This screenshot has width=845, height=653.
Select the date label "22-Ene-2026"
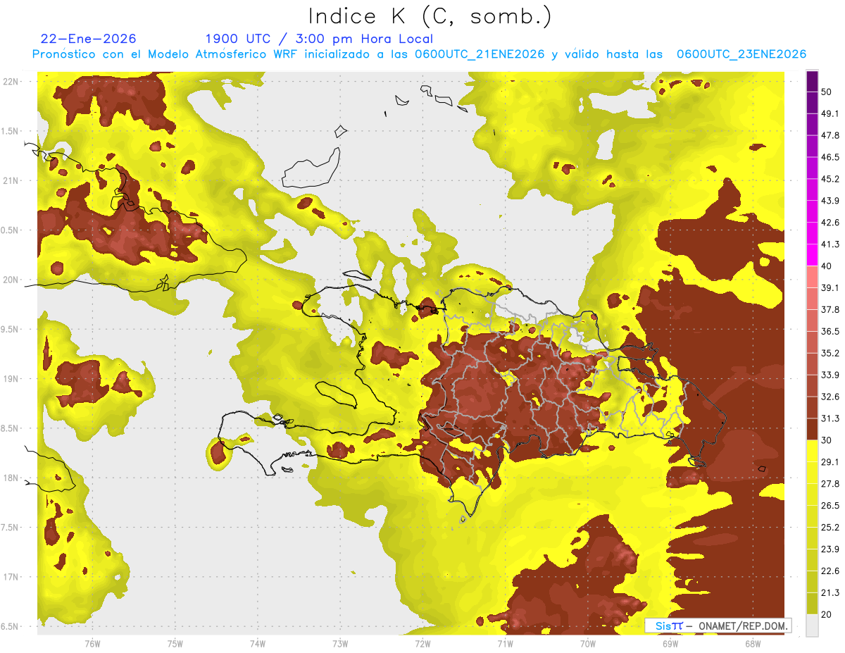89,39
